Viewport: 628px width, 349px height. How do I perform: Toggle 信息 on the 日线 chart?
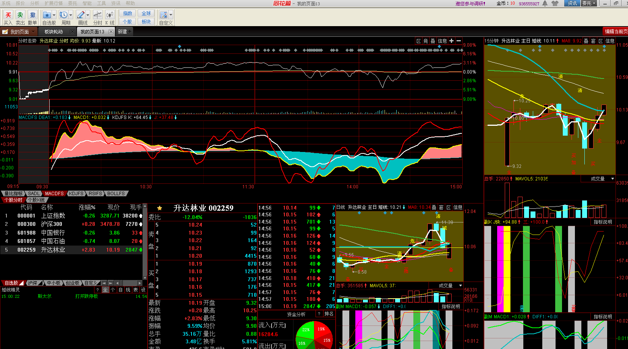[458, 207]
